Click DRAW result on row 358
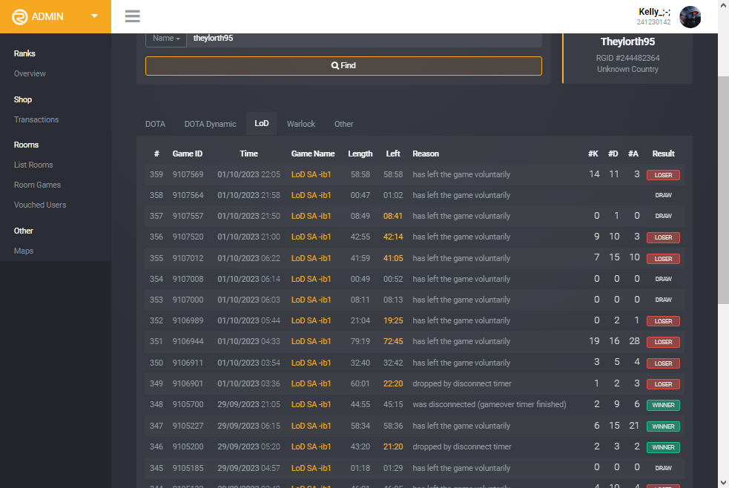The height and width of the screenshot is (488, 729). pyautogui.click(x=663, y=195)
